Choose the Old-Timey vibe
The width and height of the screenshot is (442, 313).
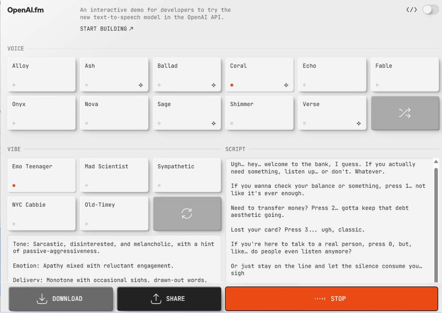[114, 214]
